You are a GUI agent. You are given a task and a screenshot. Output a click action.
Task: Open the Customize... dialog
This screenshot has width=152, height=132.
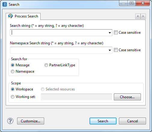pos(31,121)
